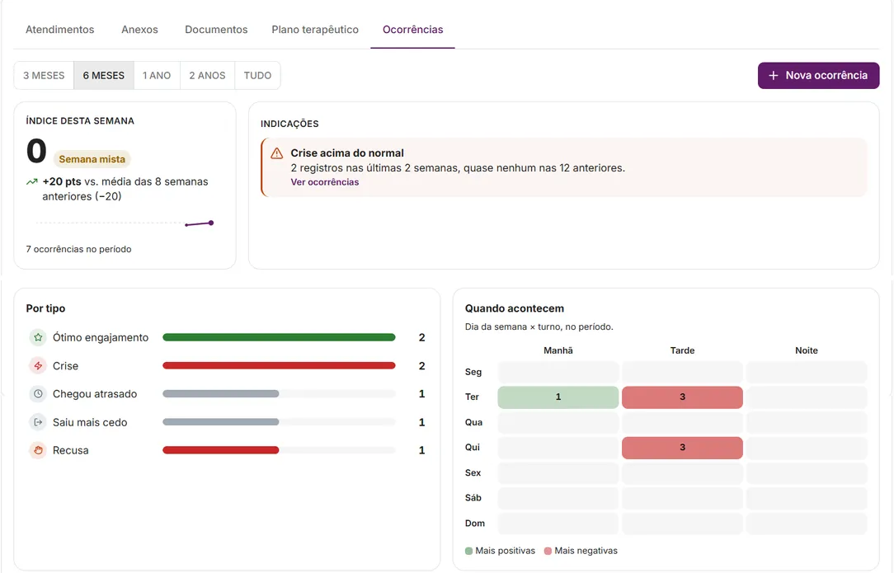Select the Ocorrências tab
The width and height of the screenshot is (894, 573).
[x=413, y=30]
